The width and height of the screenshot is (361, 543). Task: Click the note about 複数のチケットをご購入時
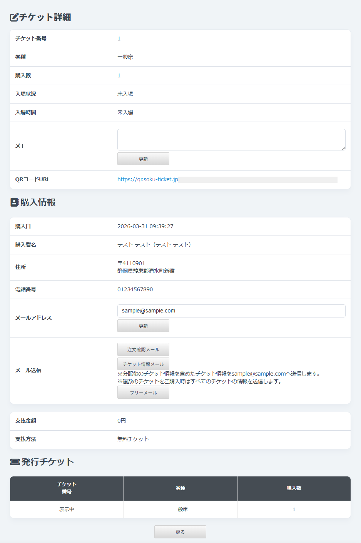pyautogui.click(x=199, y=381)
